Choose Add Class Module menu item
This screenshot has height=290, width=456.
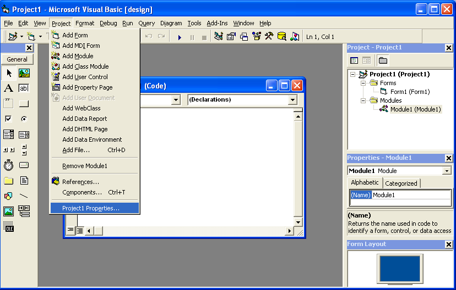point(95,66)
